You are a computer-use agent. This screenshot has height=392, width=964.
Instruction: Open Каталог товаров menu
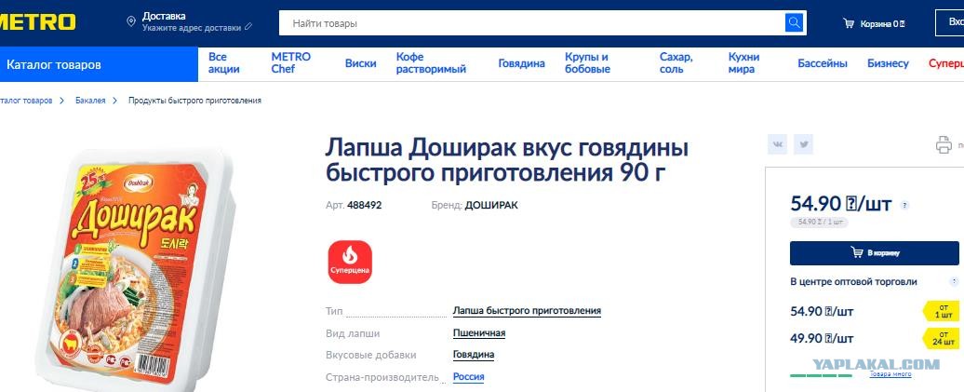click(x=99, y=64)
